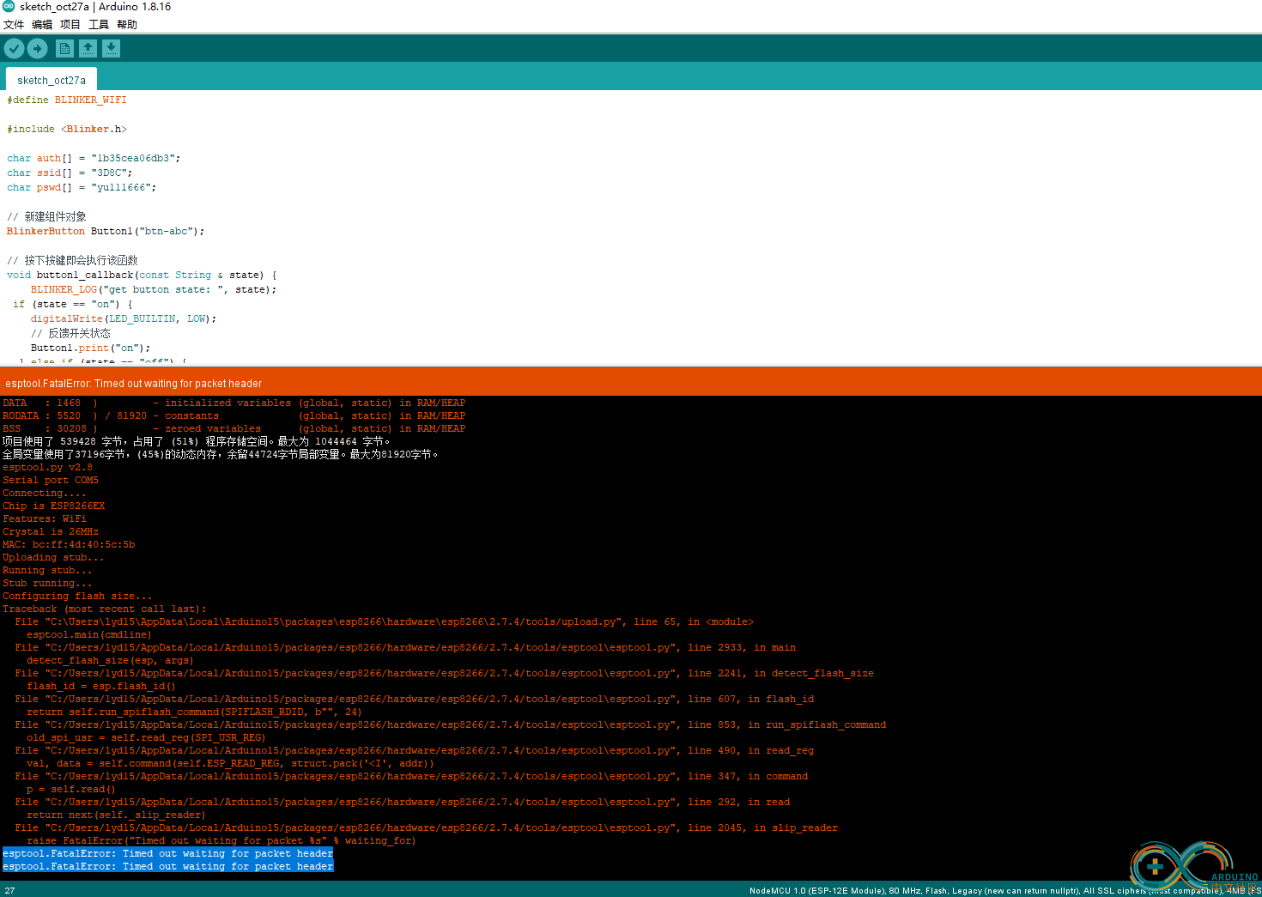The height and width of the screenshot is (897, 1262).
Task: Click the first highlighted esptool.FatalError console line
Action: click(167, 853)
